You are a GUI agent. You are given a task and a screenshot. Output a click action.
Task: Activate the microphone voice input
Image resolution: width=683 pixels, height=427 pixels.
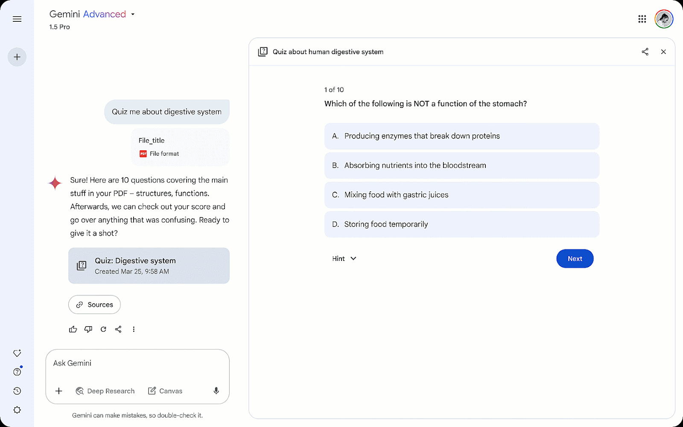coord(216,391)
